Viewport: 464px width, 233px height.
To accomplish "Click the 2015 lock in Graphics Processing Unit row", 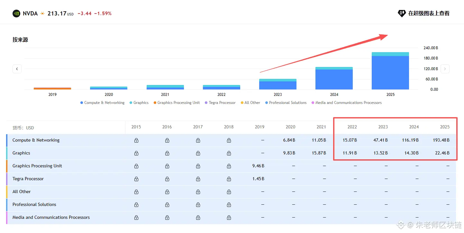I will (x=136, y=166).
